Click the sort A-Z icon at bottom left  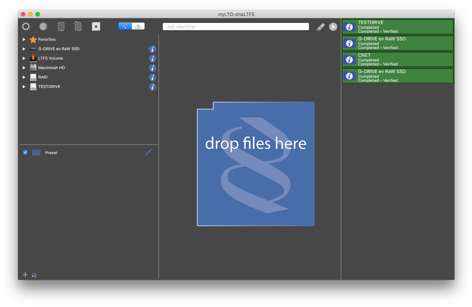pyautogui.click(x=34, y=275)
